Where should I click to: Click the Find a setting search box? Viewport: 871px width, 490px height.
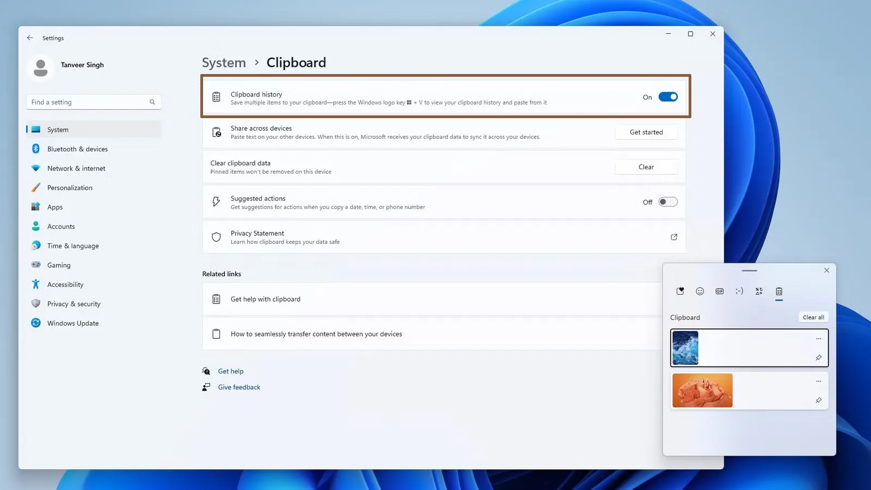click(x=94, y=102)
